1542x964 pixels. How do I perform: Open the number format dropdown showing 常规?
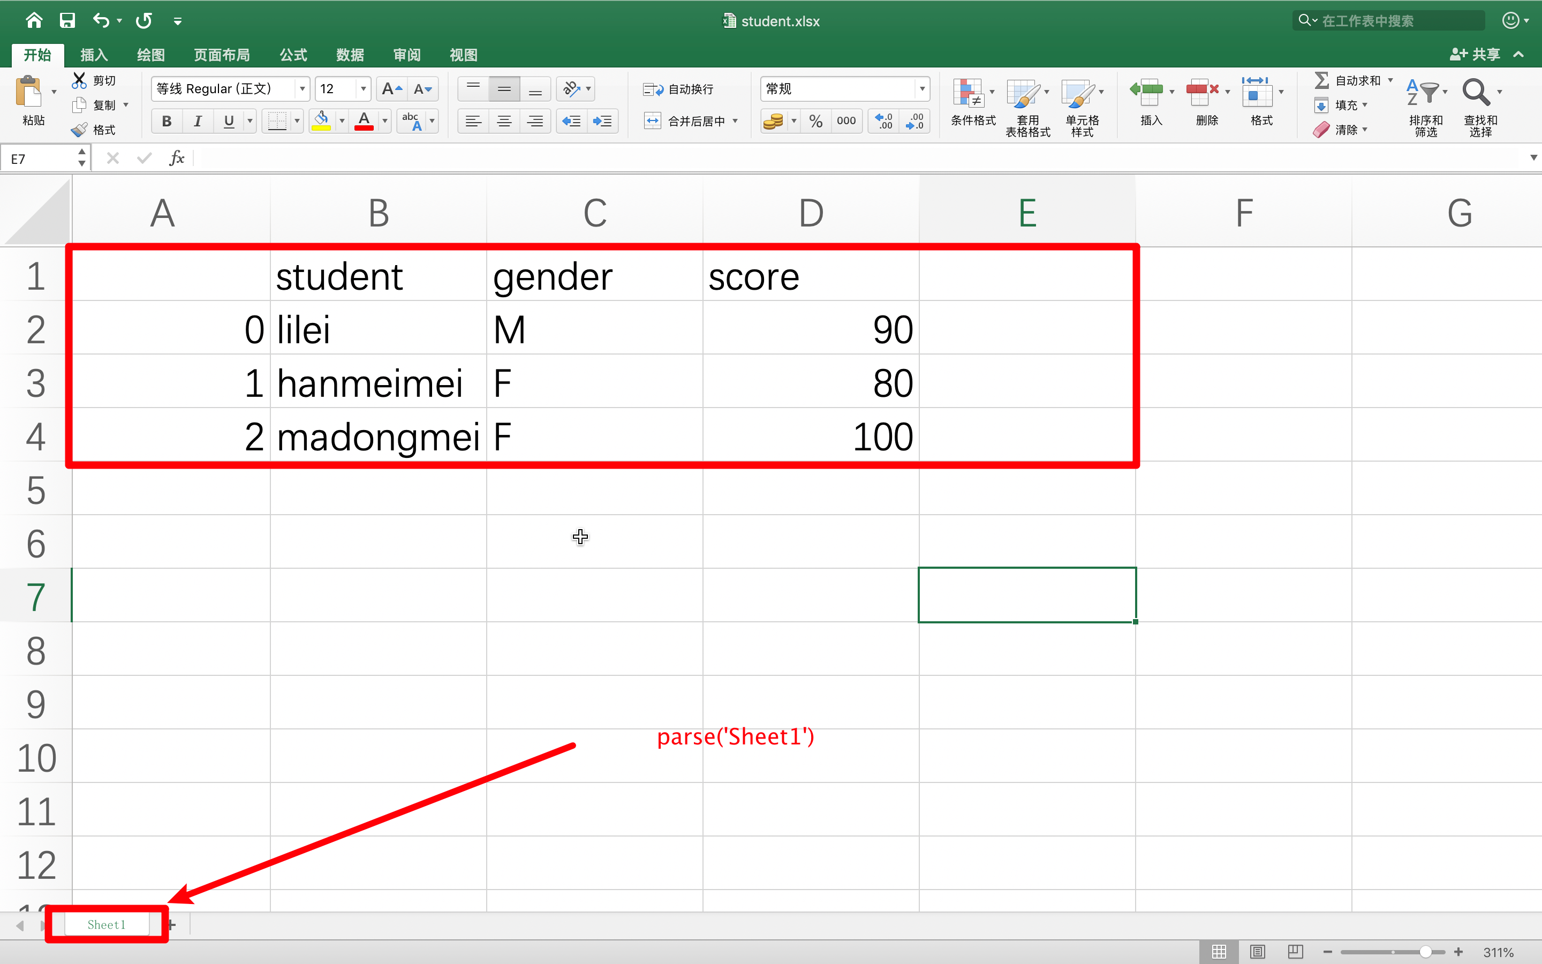(921, 89)
